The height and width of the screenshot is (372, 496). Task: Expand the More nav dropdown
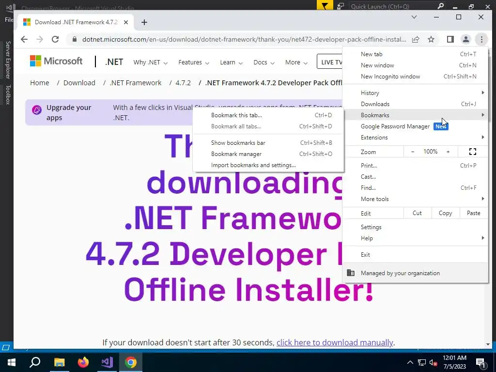tap(296, 62)
